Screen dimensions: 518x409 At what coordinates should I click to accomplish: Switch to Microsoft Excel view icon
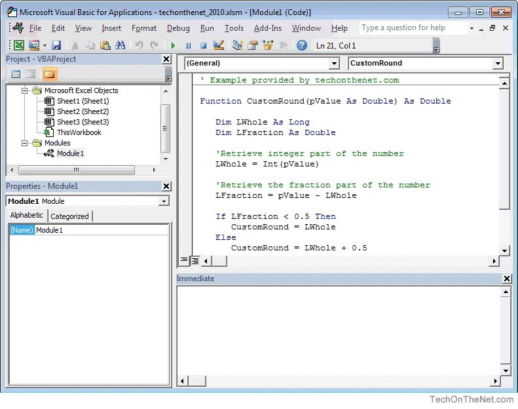pyautogui.click(x=19, y=45)
